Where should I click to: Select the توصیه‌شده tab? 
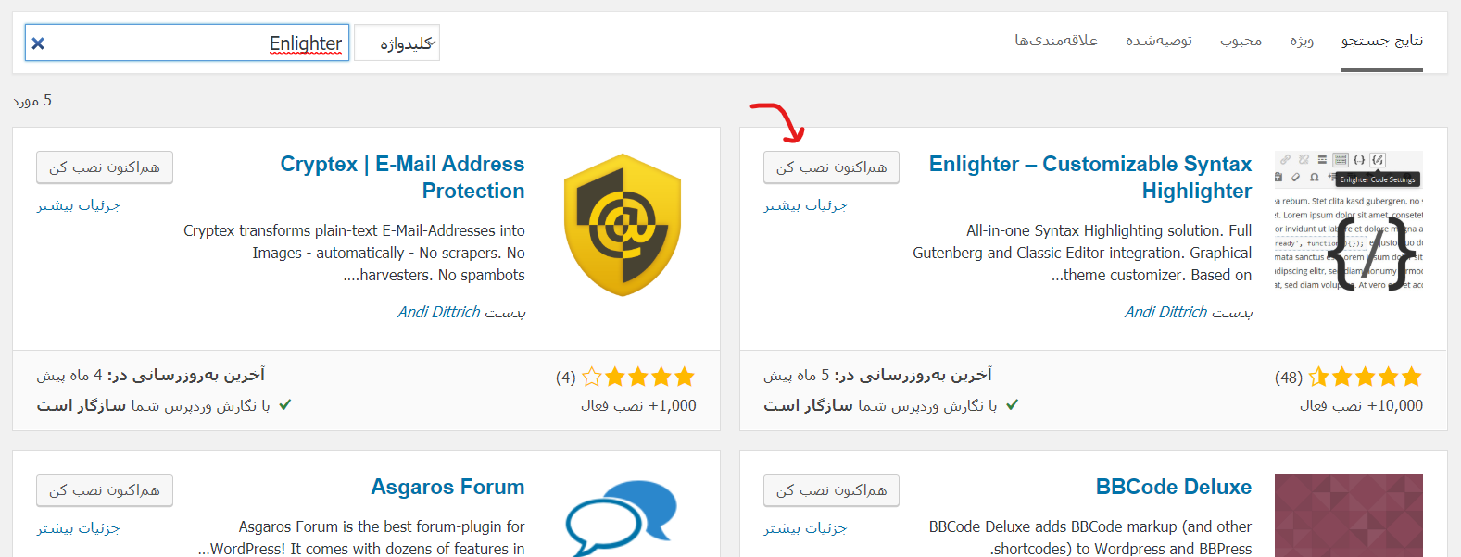point(1161,41)
